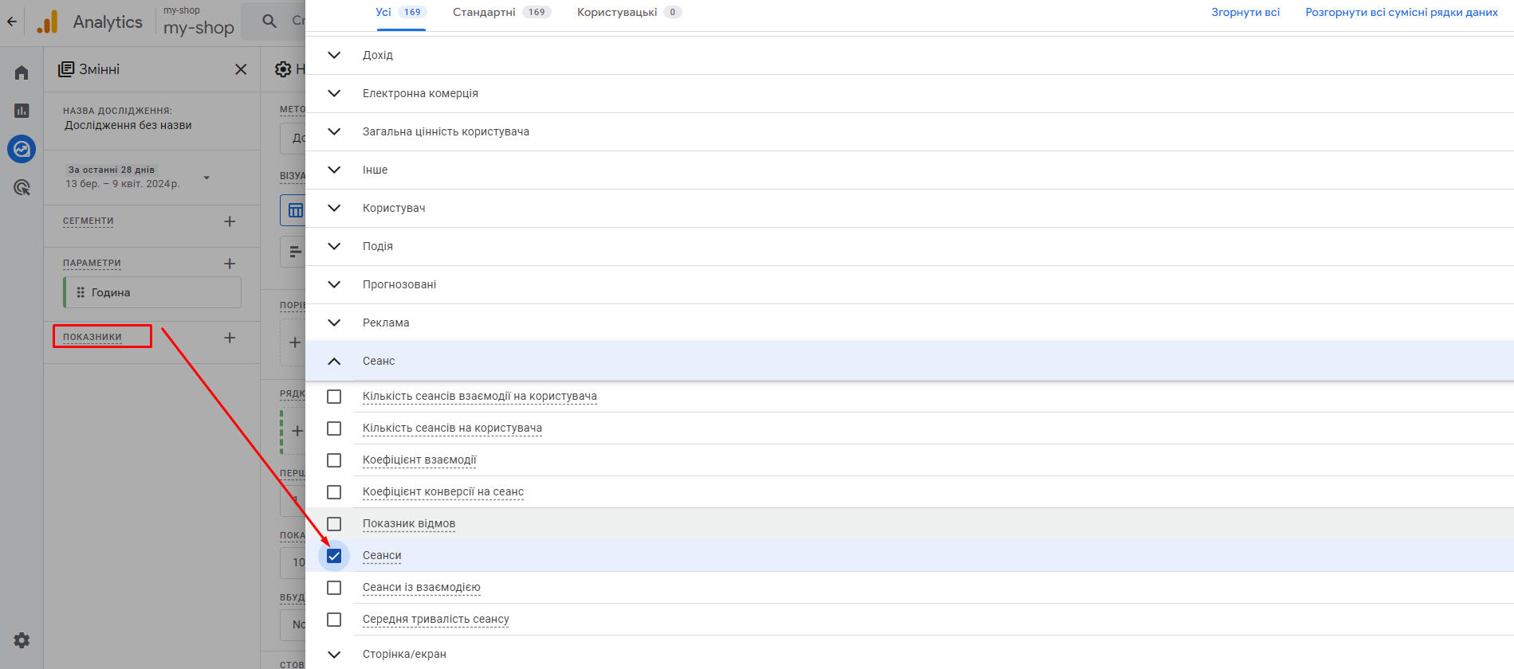Expand the Електронна комерція group

pos(334,93)
